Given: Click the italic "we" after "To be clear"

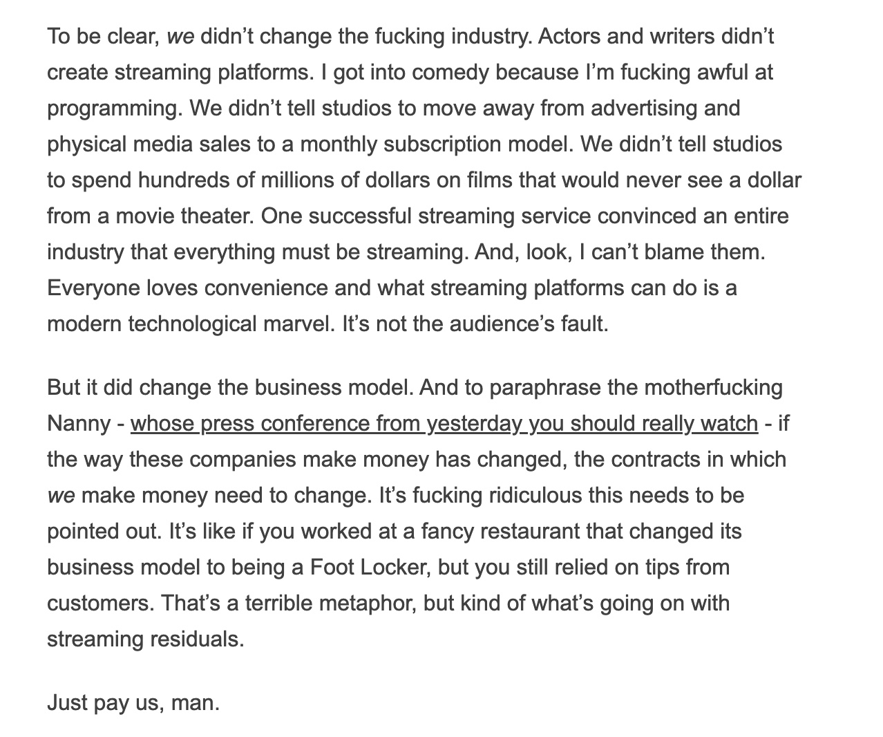Looking at the screenshot, I should [x=180, y=36].
